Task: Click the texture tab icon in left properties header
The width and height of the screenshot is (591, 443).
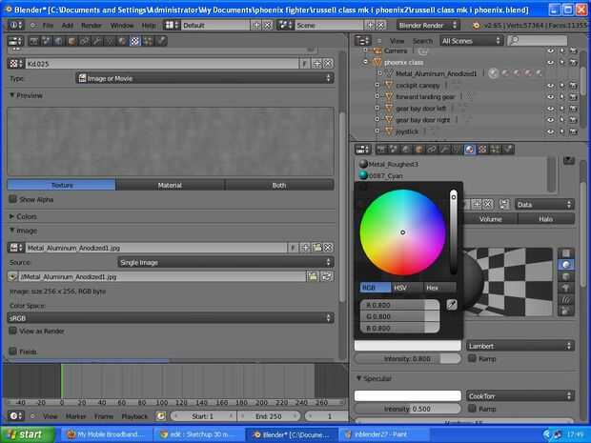Action: pos(134,41)
